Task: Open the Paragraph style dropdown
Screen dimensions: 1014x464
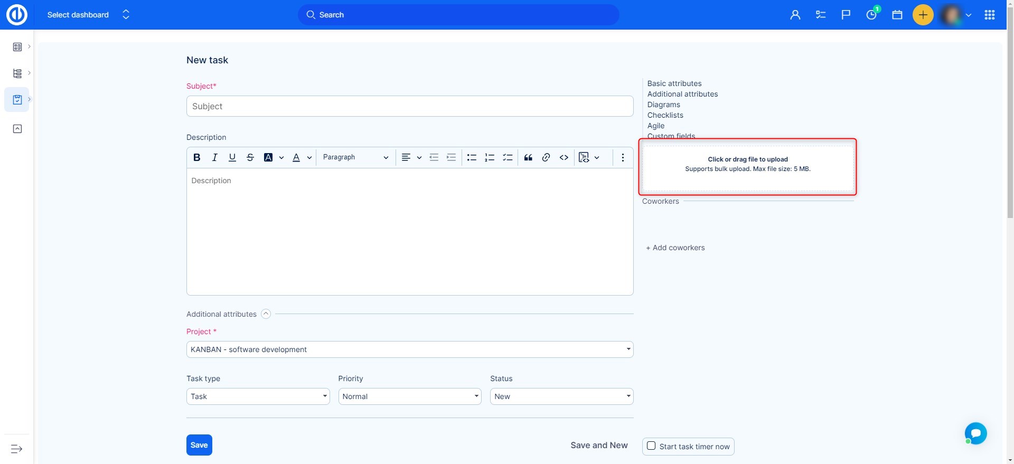Action: pyautogui.click(x=355, y=157)
